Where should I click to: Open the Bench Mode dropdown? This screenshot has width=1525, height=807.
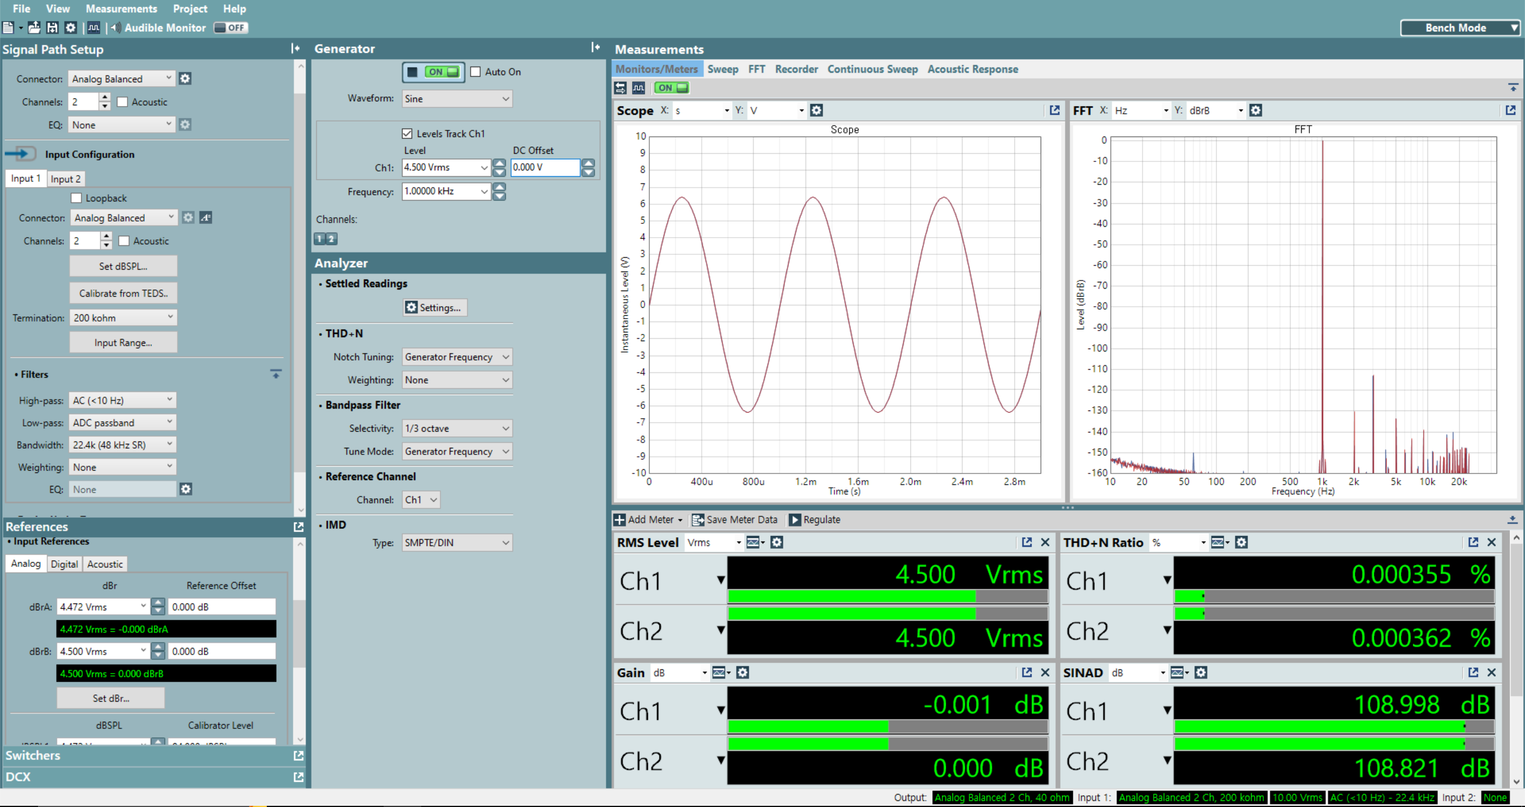click(x=1461, y=27)
